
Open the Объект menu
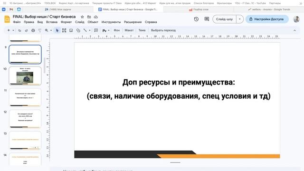(93, 22)
